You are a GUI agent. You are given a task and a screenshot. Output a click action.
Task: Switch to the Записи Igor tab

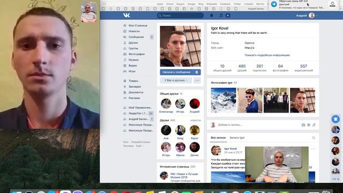(237, 138)
